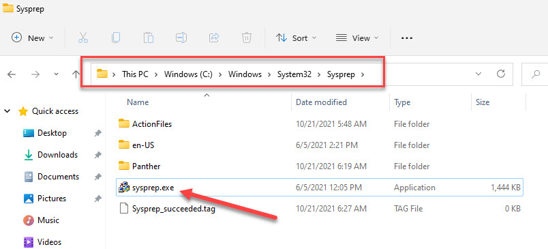The height and width of the screenshot is (249, 548).
Task: Open the View layout dropdown
Action: coord(357,38)
